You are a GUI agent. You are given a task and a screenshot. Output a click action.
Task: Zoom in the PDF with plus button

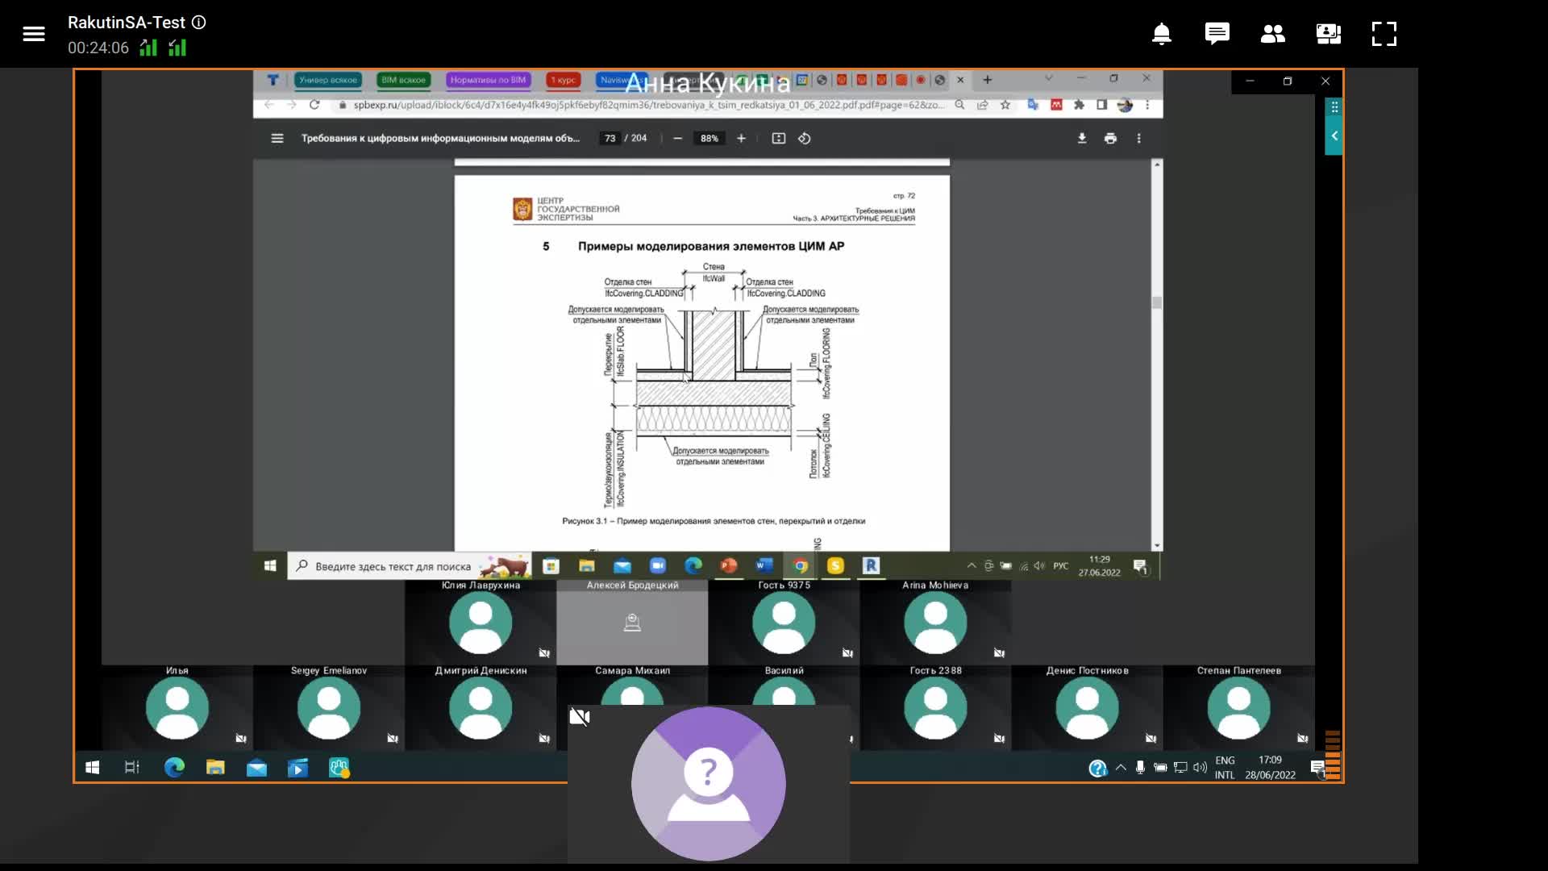tap(741, 139)
